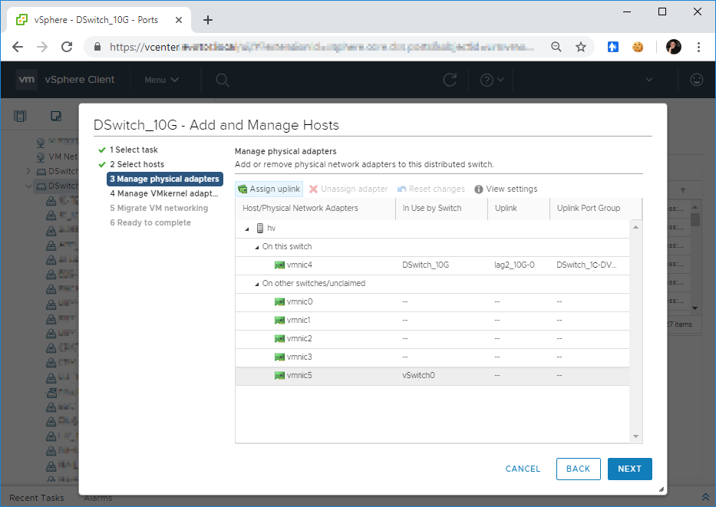Collapse the hv host node
This screenshot has width=716, height=507.
pos(247,229)
